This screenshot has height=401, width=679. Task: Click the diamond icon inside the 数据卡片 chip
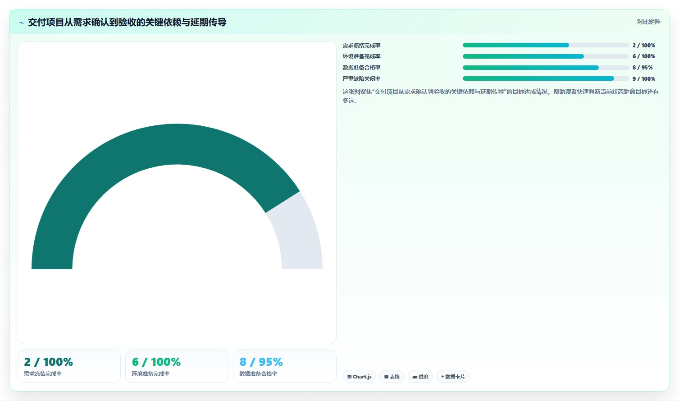click(x=442, y=377)
